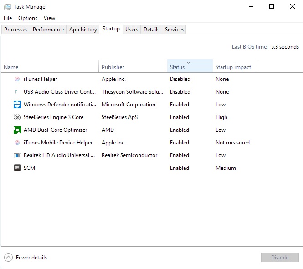Screen dimensions: 303x269
Task: Select the Startup tab
Action: [111, 29]
